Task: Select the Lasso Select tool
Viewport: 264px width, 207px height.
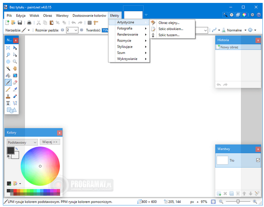Action: tap(8, 55)
